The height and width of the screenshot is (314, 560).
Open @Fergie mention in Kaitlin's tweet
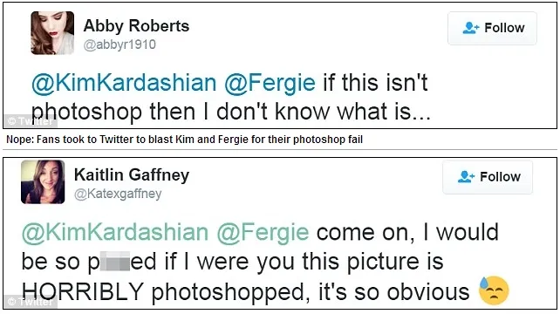[x=263, y=232]
